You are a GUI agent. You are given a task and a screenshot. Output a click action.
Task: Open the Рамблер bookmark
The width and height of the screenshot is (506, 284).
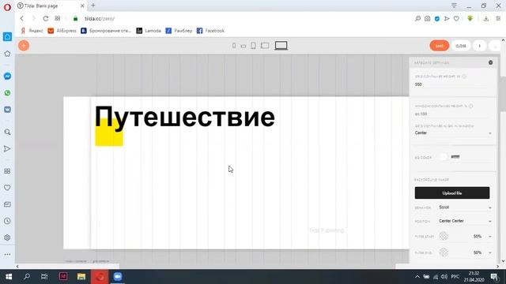[179, 31]
